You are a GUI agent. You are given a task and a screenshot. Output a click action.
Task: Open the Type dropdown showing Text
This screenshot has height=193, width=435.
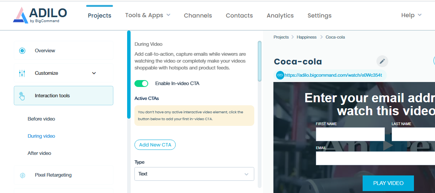point(194,174)
